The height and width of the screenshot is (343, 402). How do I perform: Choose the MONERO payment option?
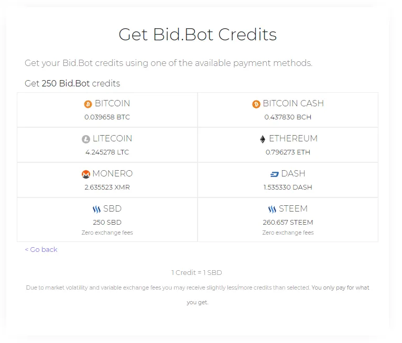pyautogui.click(x=113, y=174)
